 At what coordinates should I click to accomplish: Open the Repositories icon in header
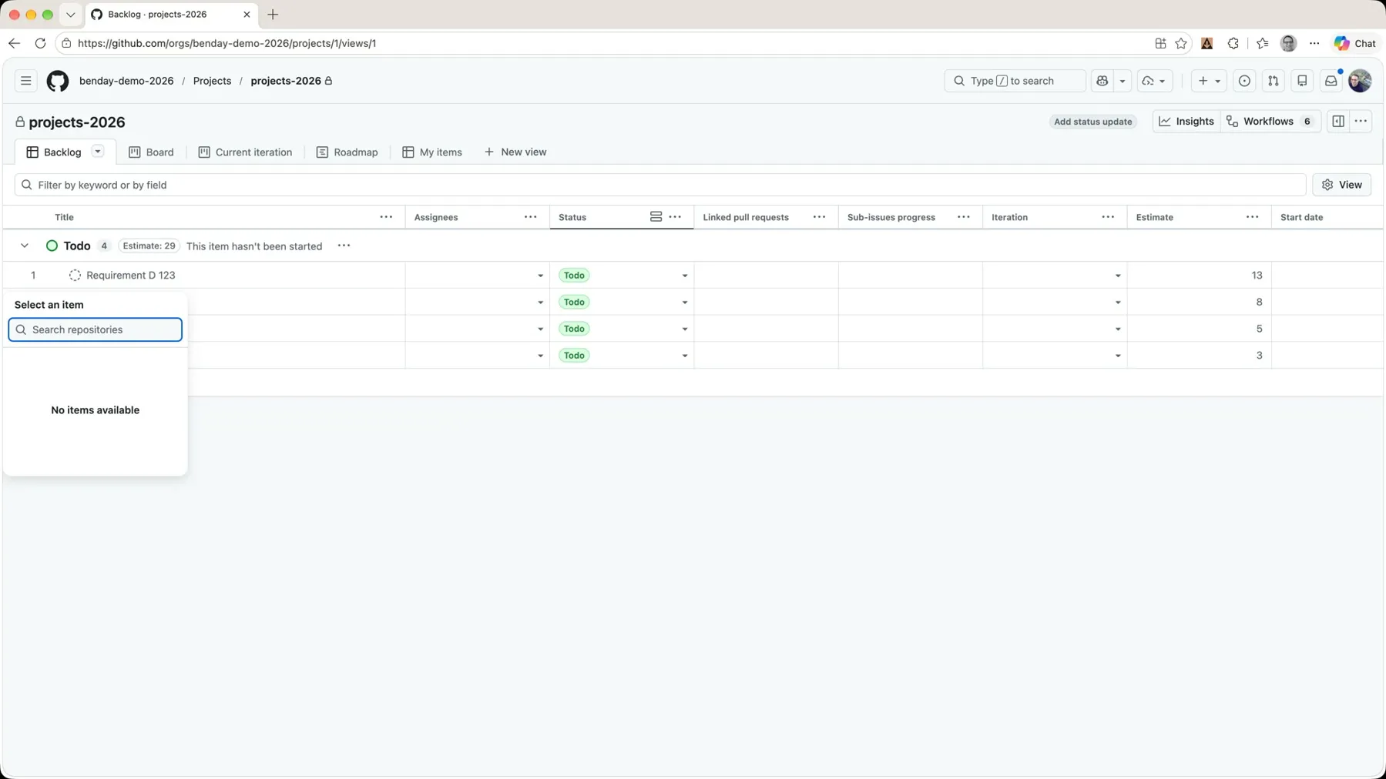(1302, 81)
